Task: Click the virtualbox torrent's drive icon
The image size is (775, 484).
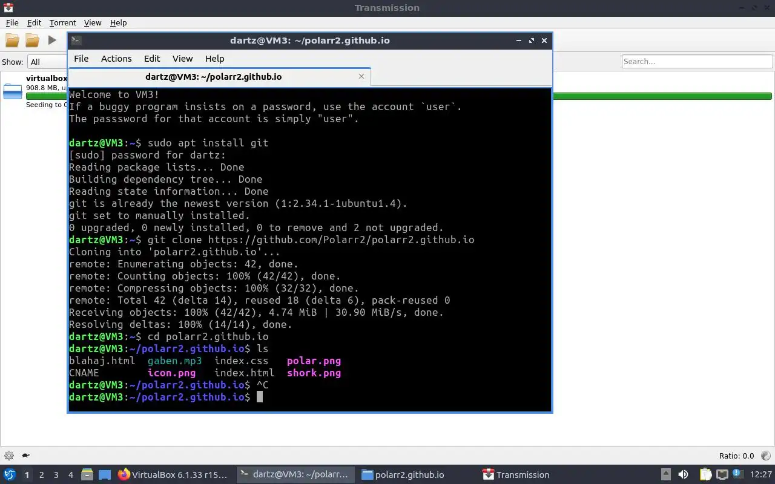Action: 12,91
